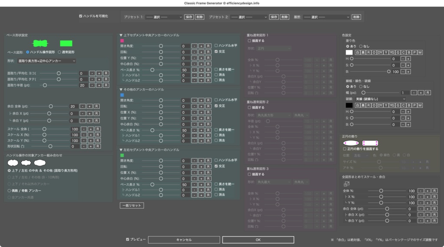Screen dimensions: 444x247
Task: Click the third white oval anchor combination icon
Action: click(39, 162)
